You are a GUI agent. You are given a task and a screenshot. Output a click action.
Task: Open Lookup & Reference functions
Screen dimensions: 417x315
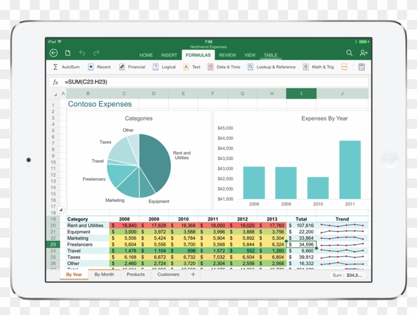272,67
